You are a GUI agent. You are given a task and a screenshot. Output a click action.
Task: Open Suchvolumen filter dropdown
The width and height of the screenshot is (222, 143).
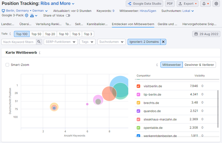111,42
